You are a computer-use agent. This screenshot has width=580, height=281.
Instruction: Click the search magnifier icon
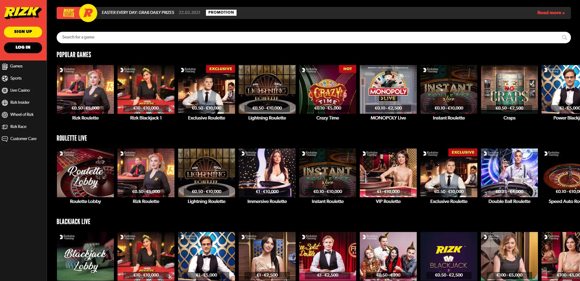pyautogui.click(x=564, y=38)
